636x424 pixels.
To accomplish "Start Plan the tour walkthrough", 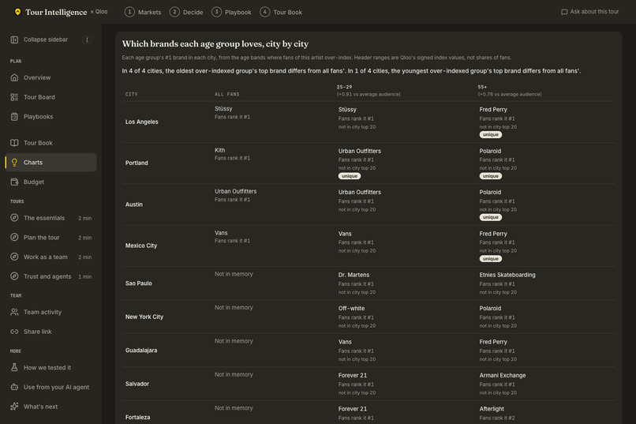I will click(x=51, y=238).
